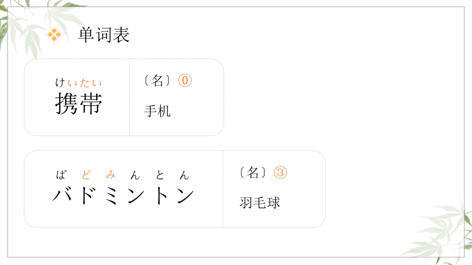Image resolution: width=472 pixels, height=265 pixels.
Task: Click the kanji word 携帯
Action: coord(78,103)
